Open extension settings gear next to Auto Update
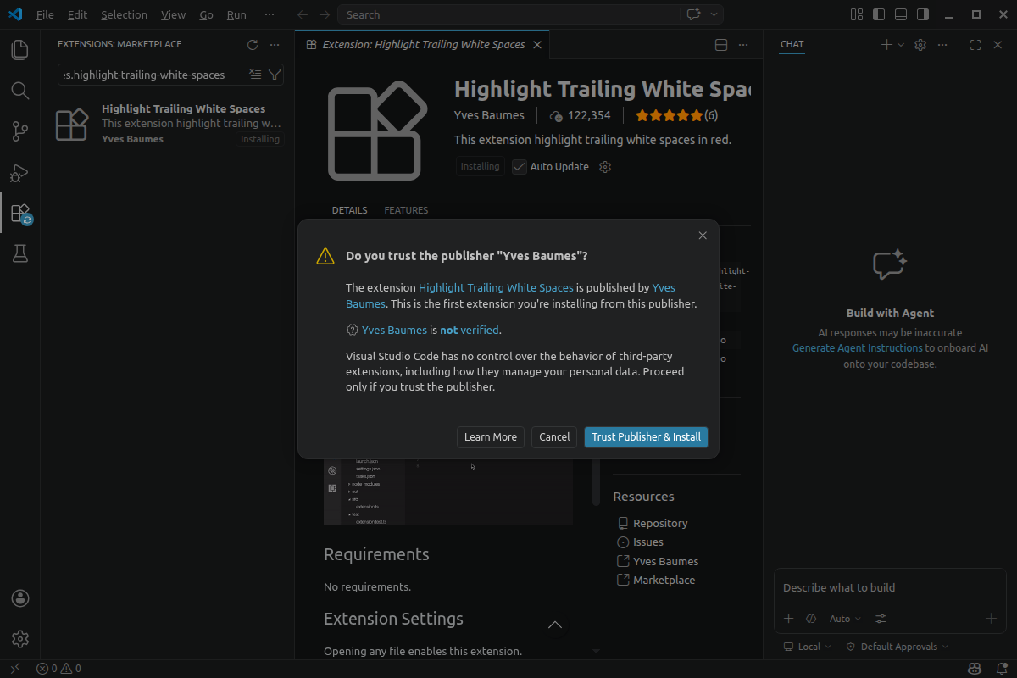This screenshot has width=1017, height=678. point(605,167)
